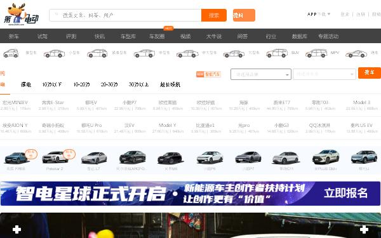Open the 新车 navigation menu
The height and width of the screenshot is (238, 381).
coord(13,36)
